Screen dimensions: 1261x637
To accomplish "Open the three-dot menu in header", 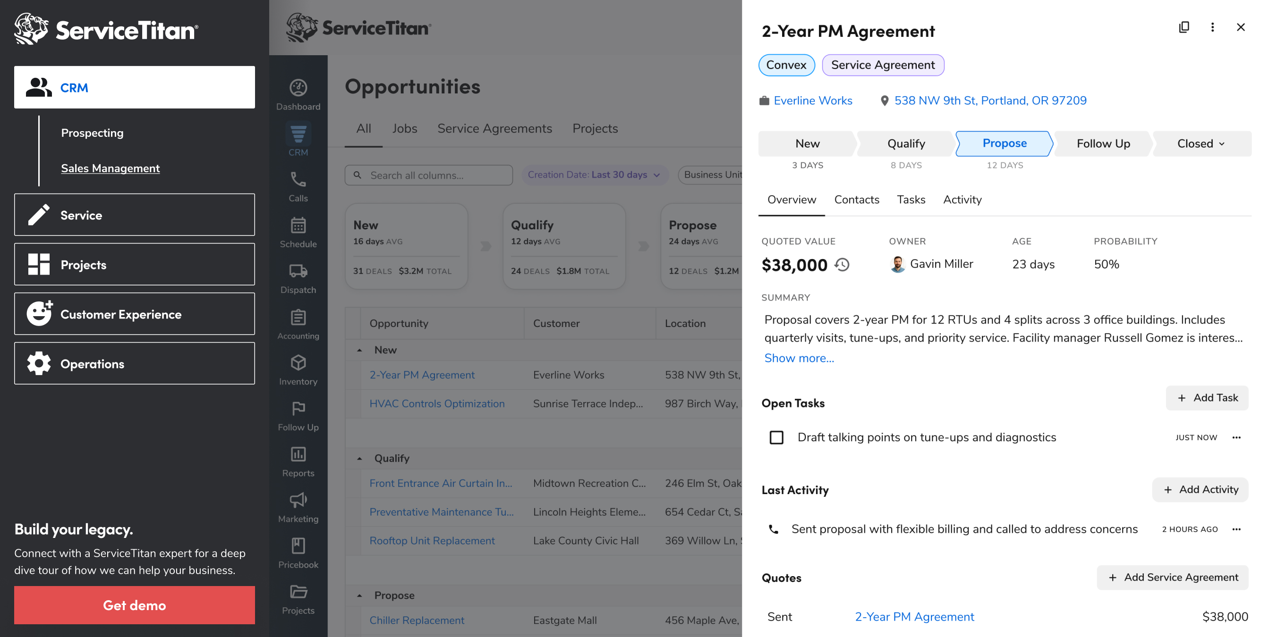I will coord(1212,27).
